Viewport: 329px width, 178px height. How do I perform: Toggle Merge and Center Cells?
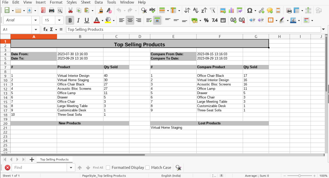157,20
